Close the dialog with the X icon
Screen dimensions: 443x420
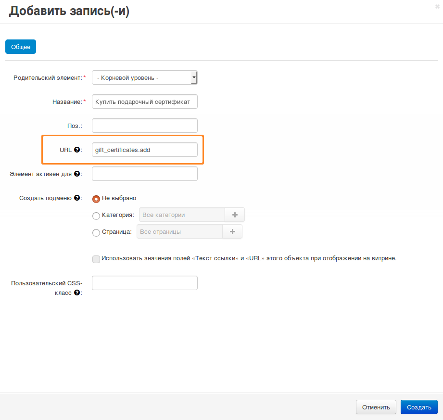pos(437,7)
